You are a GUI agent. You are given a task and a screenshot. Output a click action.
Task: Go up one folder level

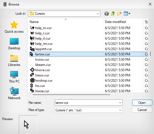click(x=113, y=14)
